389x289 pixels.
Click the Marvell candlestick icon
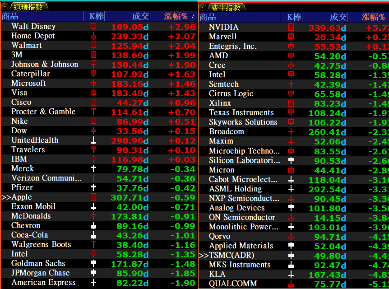point(291,37)
